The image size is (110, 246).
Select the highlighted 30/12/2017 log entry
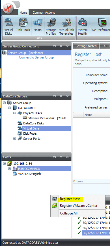click(96, 233)
